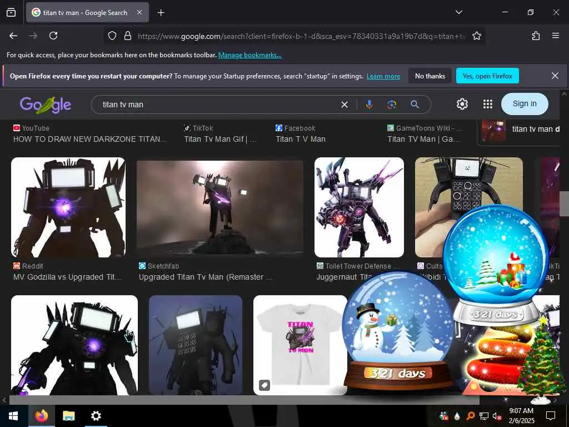The width and height of the screenshot is (569, 427).
Task: Search by image with Lens icon
Action: coord(392,105)
